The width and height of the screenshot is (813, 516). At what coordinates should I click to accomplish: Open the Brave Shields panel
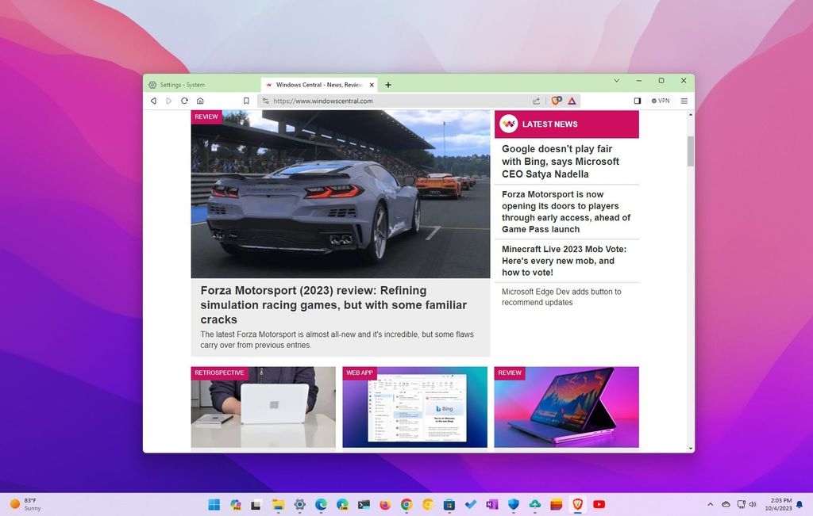tap(556, 101)
